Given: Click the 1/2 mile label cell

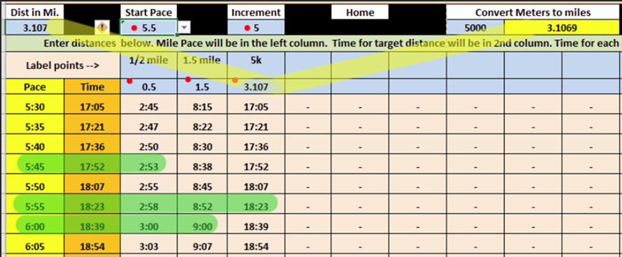Looking at the screenshot, I should point(149,65).
